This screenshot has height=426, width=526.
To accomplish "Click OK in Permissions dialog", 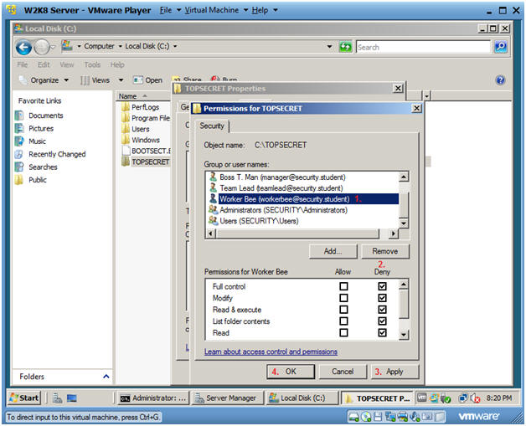I will (291, 372).
